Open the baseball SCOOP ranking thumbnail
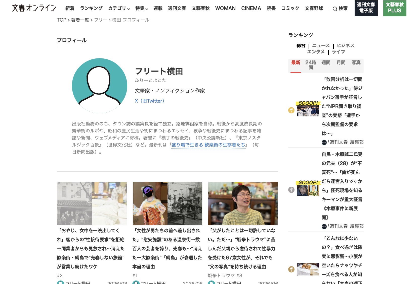 308,110
